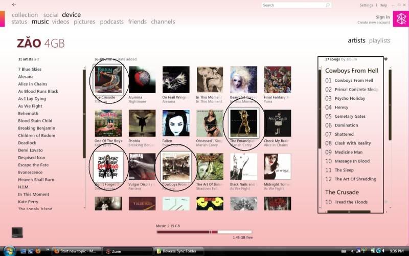Open Windows Start orb
This screenshot has width=409, height=256.
tap(9, 251)
